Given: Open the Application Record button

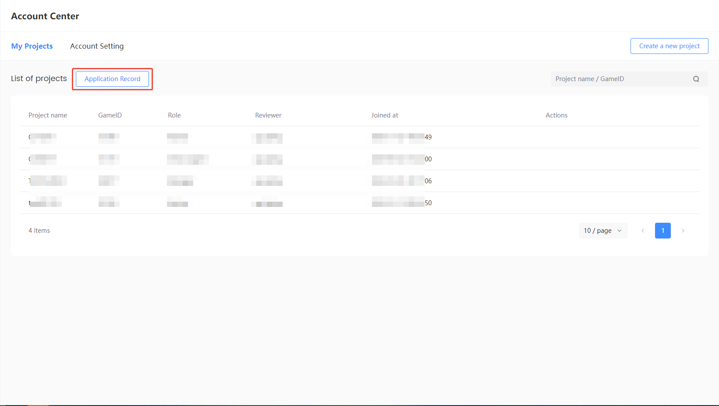Looking at the screenshot, I should tap(112, 79).
